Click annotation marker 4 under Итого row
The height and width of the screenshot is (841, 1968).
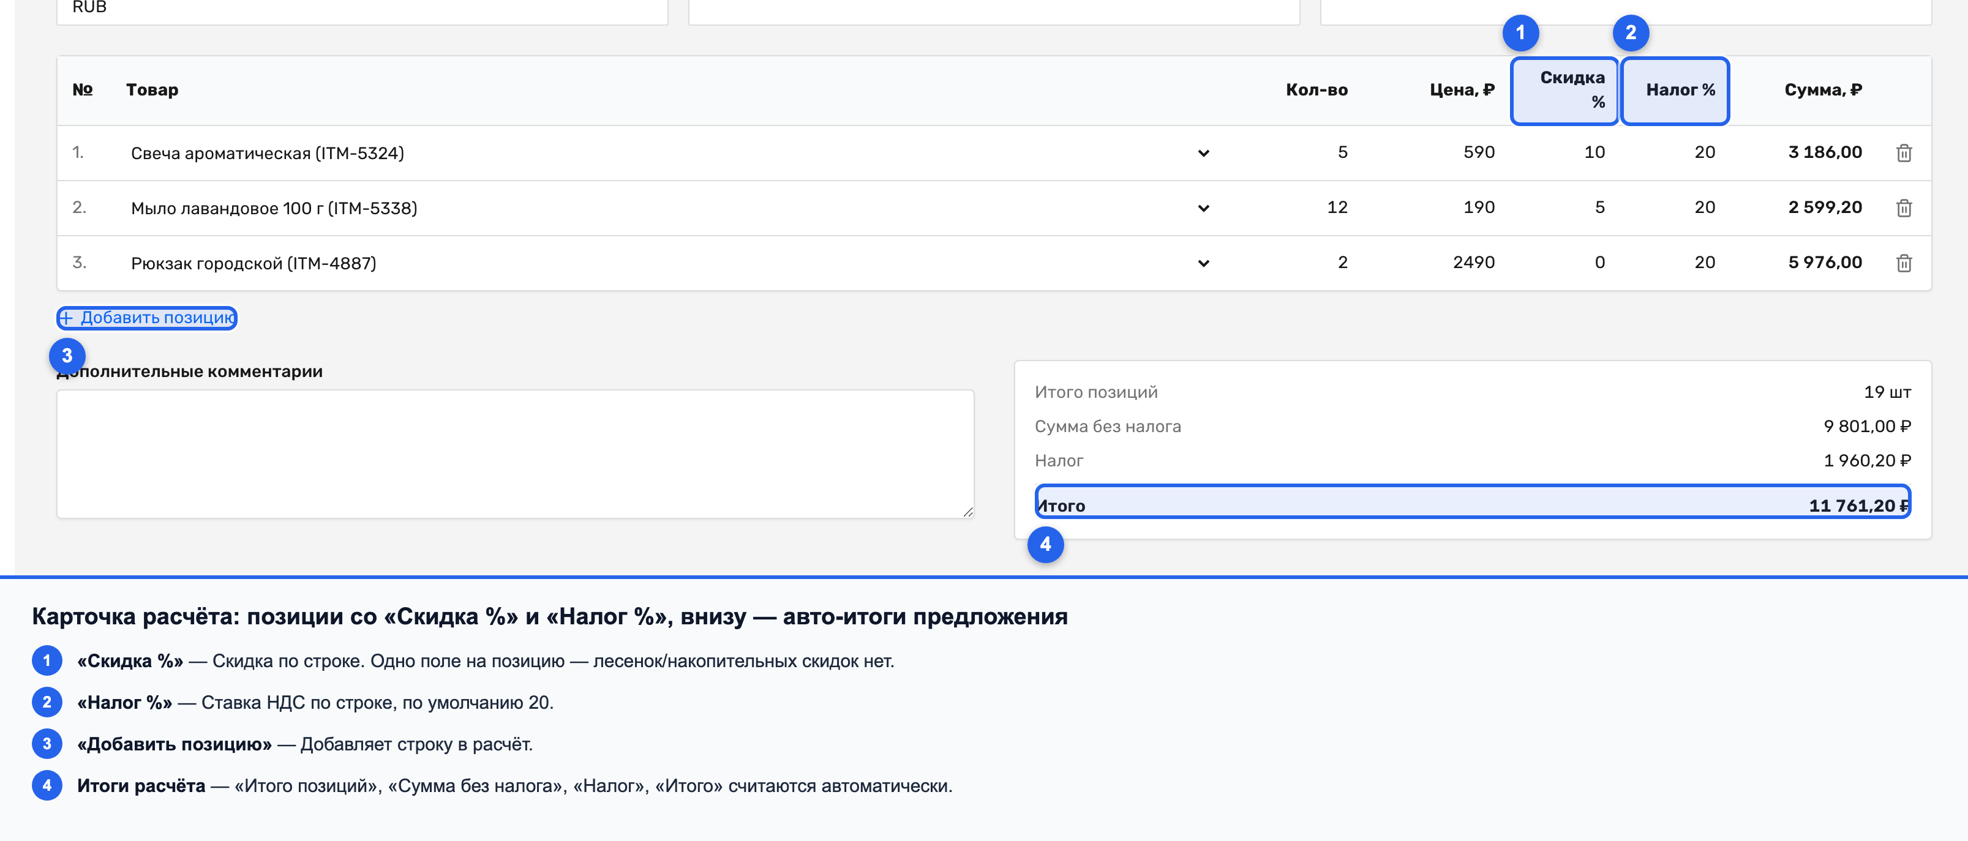pyautogui.click(x=1045, y=545)
